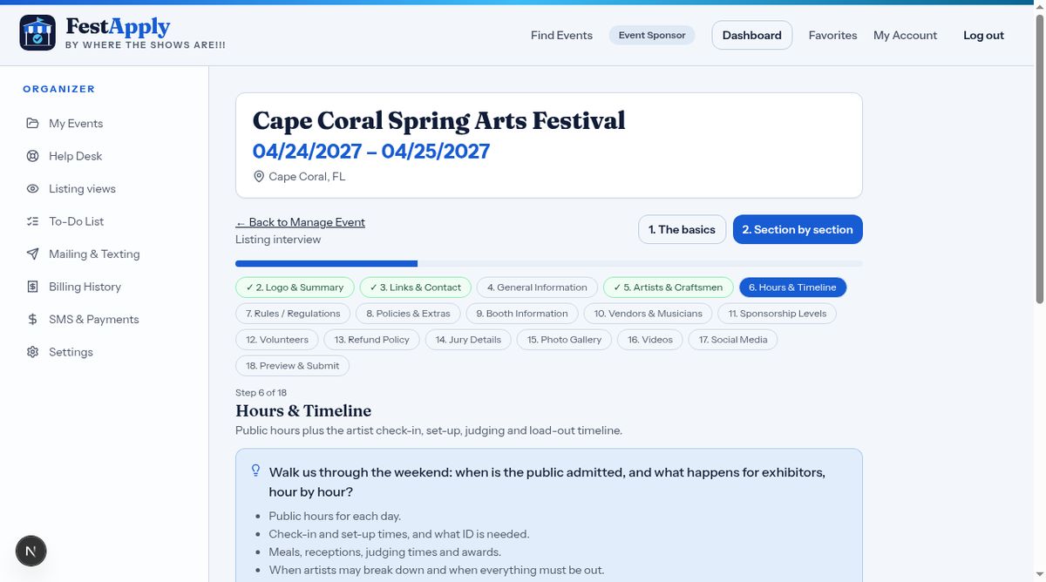Open the Find Events page

(561, 35)
